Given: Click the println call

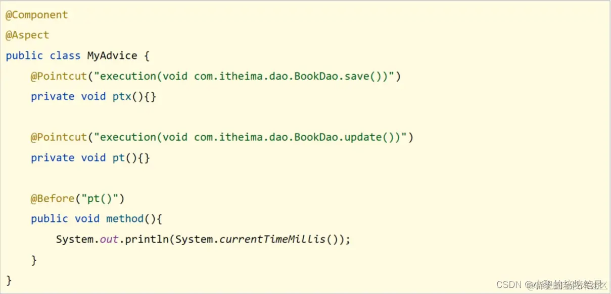Looking at the screenshot, I should (147, 239).
